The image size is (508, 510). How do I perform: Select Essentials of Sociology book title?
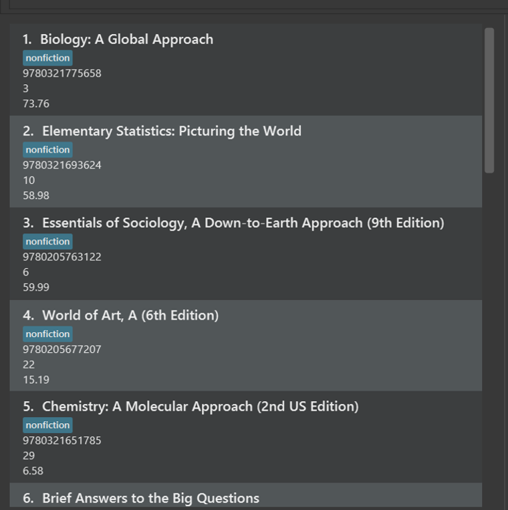pos(243,223)
